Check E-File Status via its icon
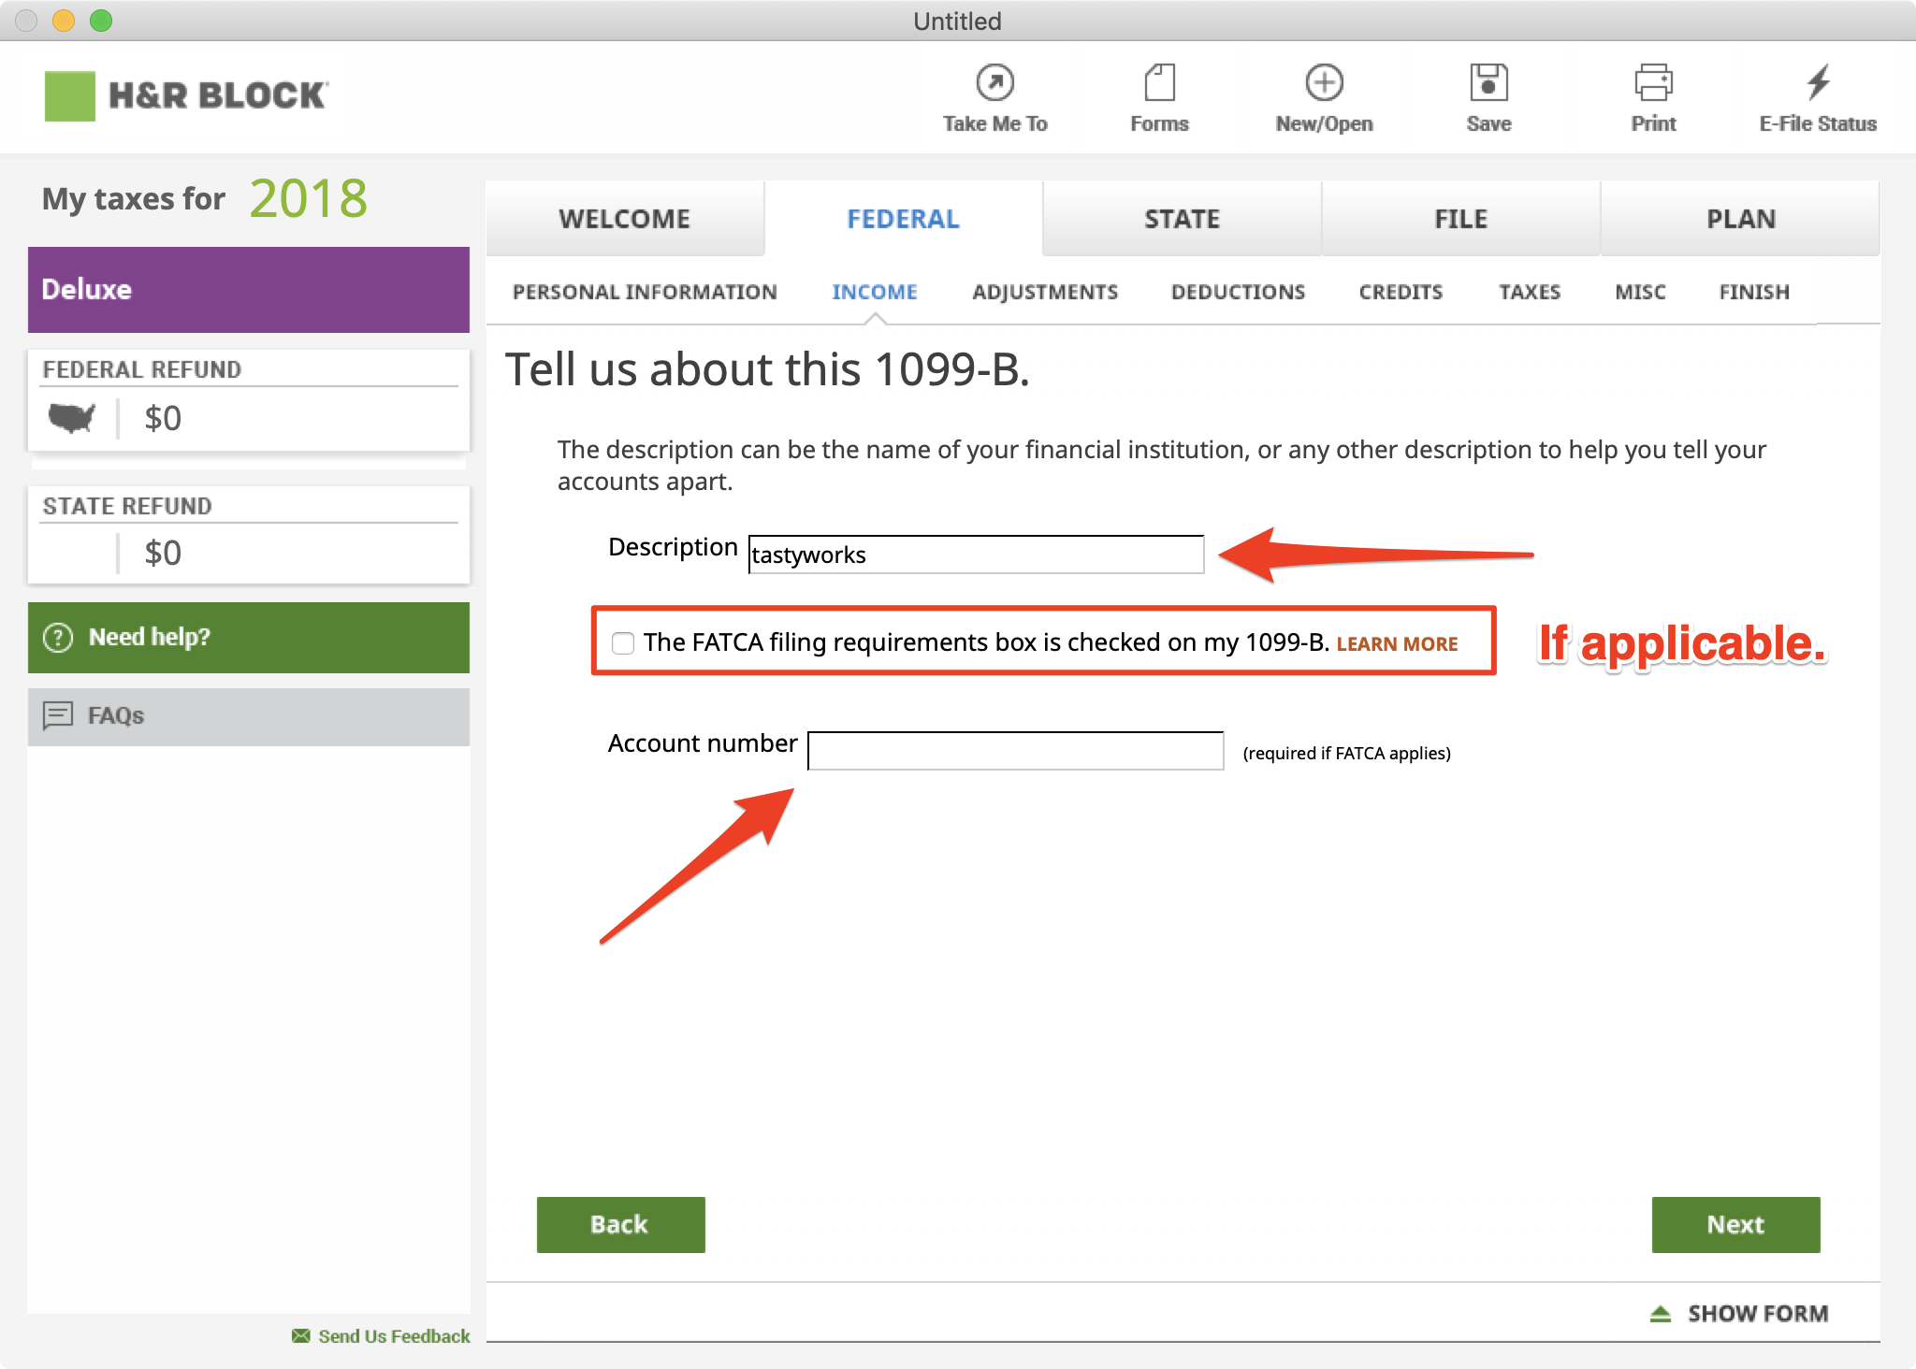This screenshot has width=1916, height=1369. [x=1816, y=84]
